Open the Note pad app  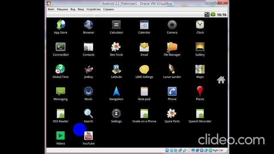coord(144,93)
